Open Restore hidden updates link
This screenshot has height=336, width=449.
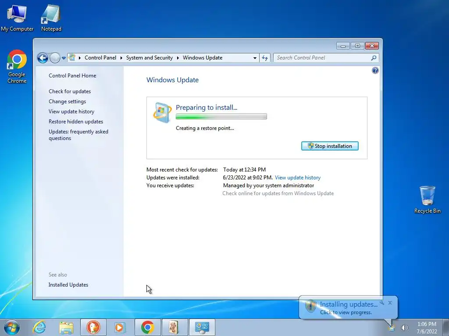[76, 122]
